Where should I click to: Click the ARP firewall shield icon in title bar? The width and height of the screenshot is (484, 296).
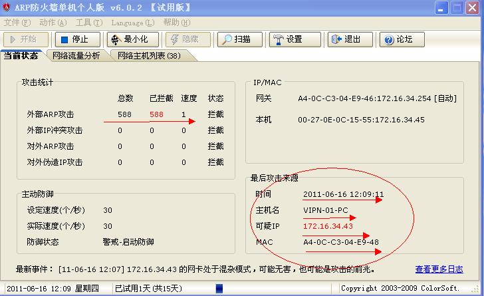(7, 7)
